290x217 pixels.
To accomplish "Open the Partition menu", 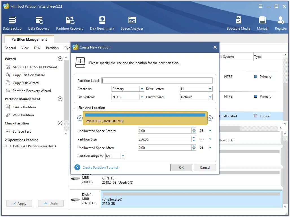I will 52,48.
